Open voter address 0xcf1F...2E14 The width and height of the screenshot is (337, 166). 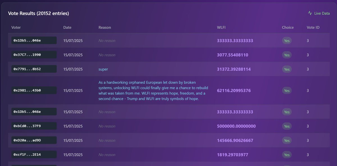pos(34,155)
